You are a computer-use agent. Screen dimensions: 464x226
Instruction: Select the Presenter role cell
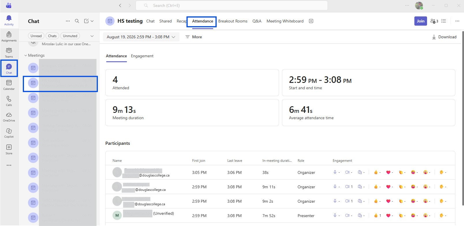pos(306,216)
